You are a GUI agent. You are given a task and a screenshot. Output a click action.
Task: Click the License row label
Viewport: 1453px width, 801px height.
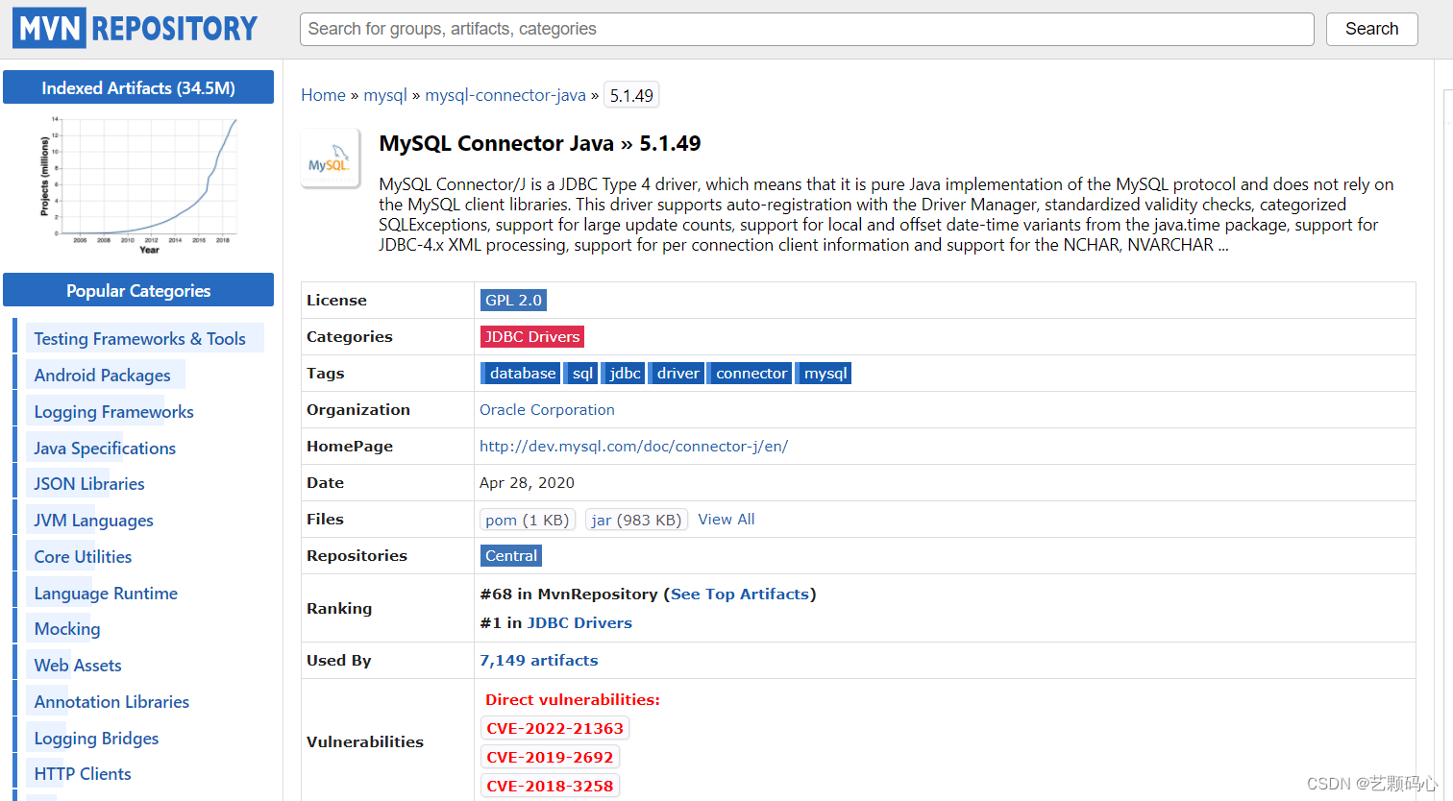click(336, 300)
